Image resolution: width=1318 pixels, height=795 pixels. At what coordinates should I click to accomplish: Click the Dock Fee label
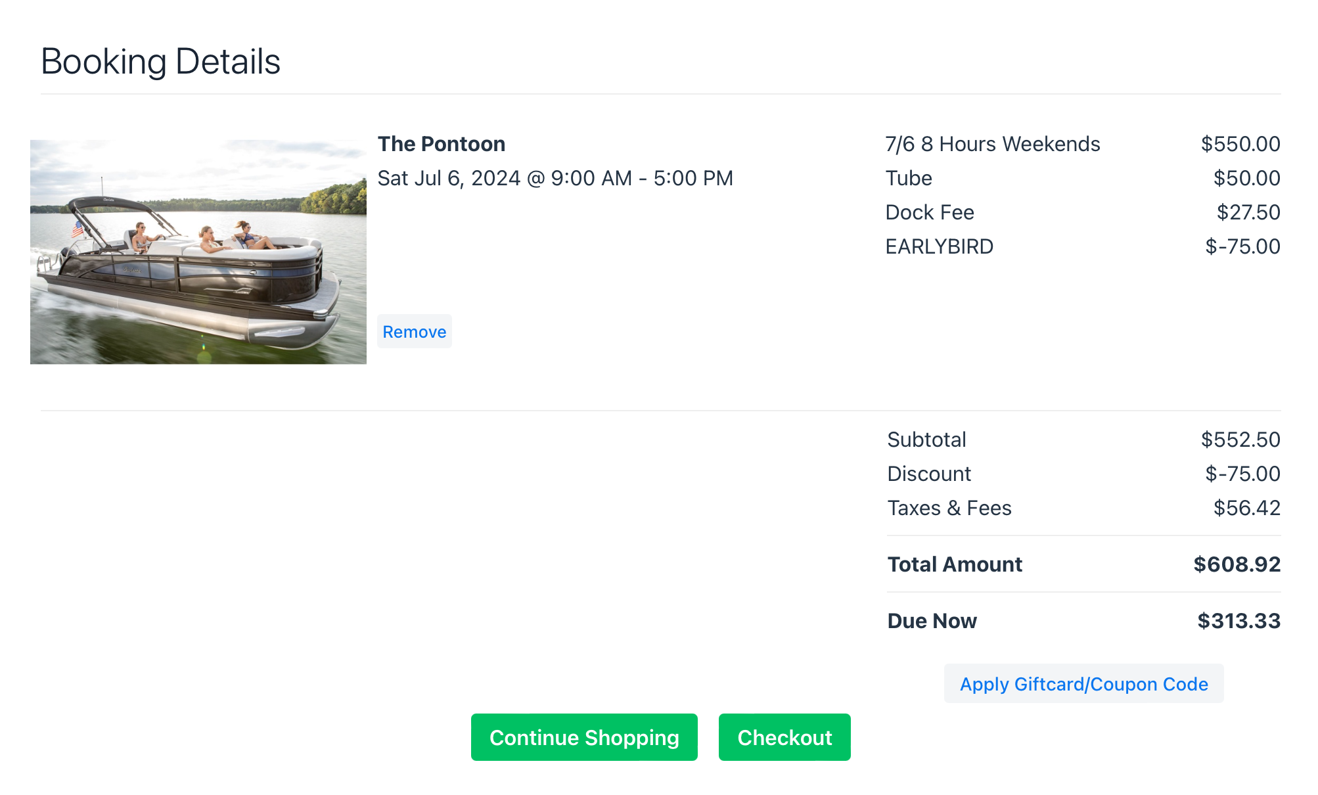(x=929, y=212)
